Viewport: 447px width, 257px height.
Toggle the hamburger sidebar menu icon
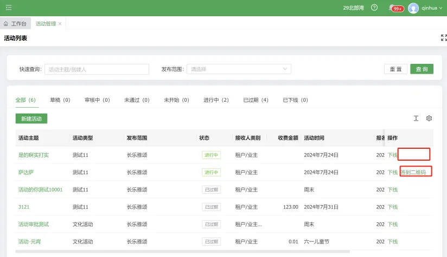pyautogui.click(x=9, y=8)
